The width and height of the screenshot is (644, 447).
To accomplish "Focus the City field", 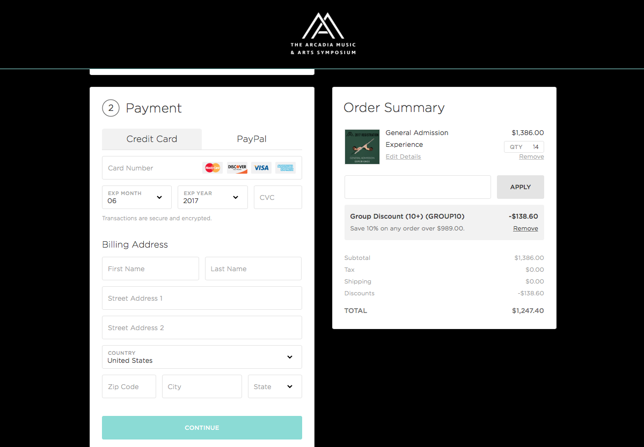I will pyautogui.click(x=202, y=386).
